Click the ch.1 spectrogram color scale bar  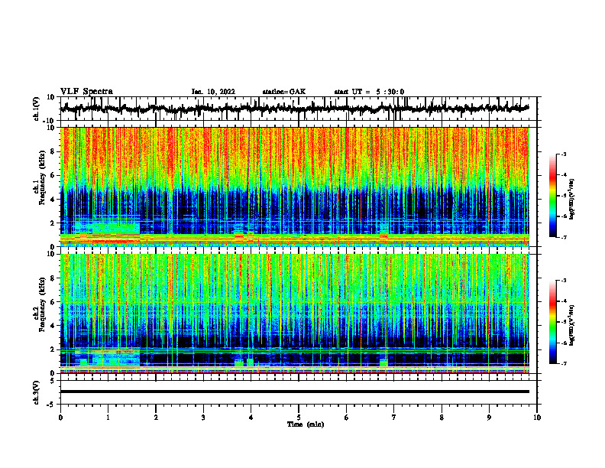(x=553, y=196)
